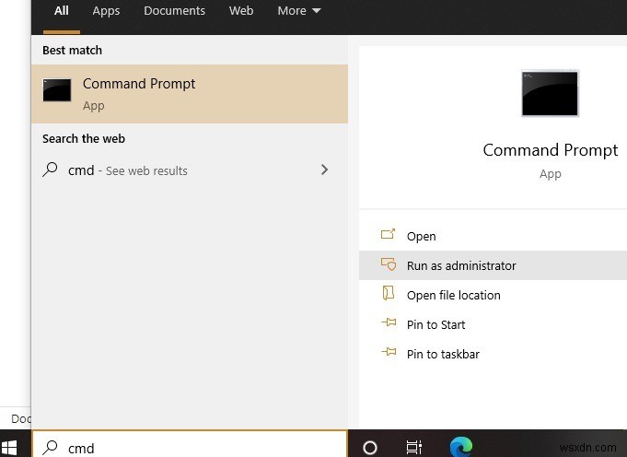This screenshot has height=457, width=627.
Task: Click the large Command Prompt preview thumbnail
Action: tap(550, 93)
